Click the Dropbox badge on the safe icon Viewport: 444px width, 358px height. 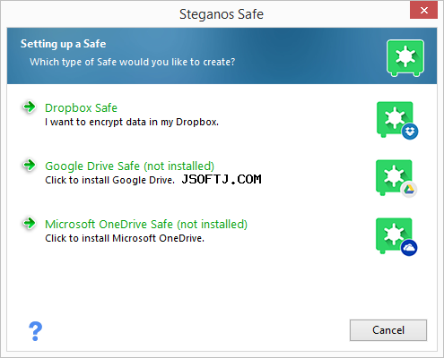410,132
